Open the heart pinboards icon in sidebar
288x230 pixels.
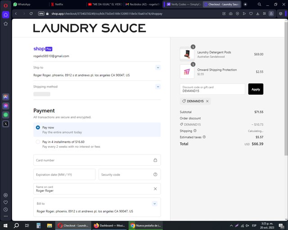coord(6,202)
